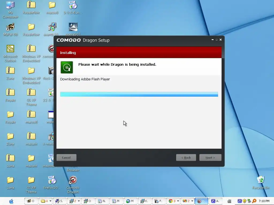Close the Comodo Dragon Setup window
The height and width of the screenshot is (205, 274).
[220, 40]
